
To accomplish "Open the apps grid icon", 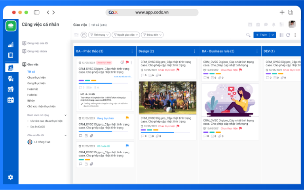I will point(282,24).
